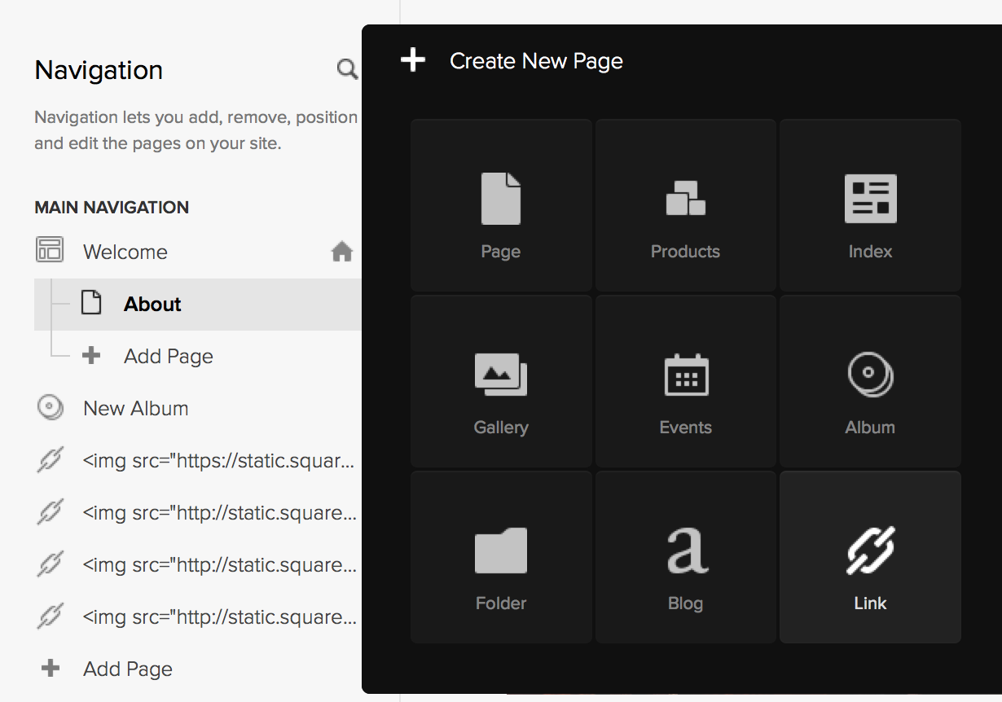The width and height of the screenshot is (1002, 702).
Task: Click the plus icon on Create New Page
Action: pos(412,60)
